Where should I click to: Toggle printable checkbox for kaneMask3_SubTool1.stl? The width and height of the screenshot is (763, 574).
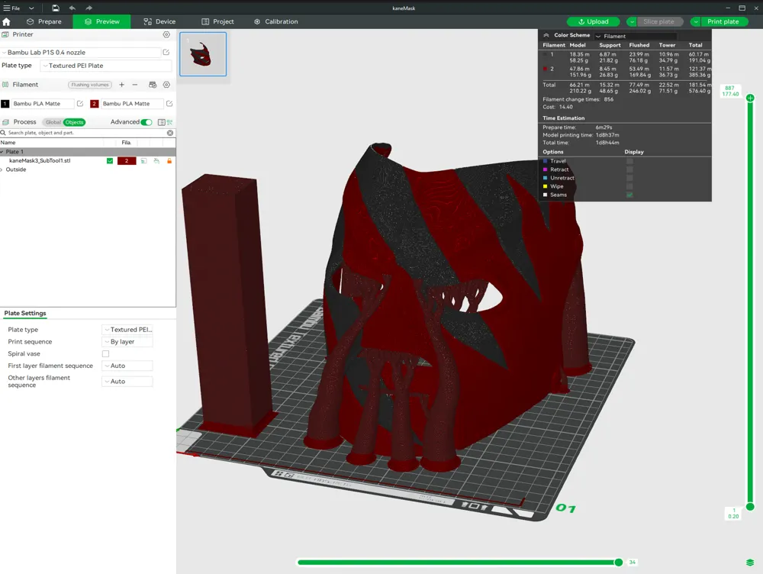(x=110, y=160)
